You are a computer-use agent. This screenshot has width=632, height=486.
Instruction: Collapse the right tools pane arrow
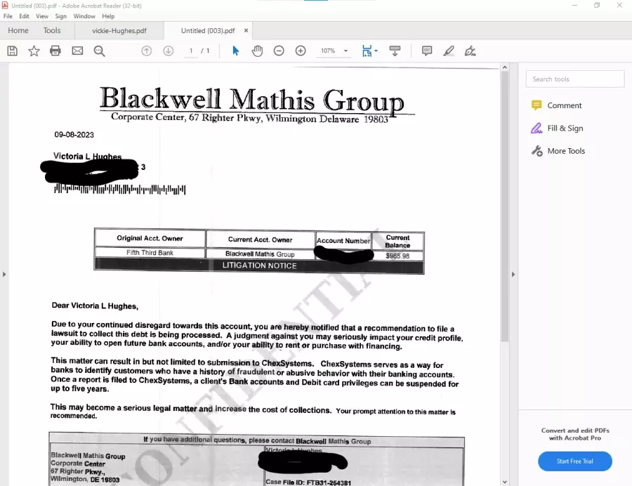click(x=513, y=275)
